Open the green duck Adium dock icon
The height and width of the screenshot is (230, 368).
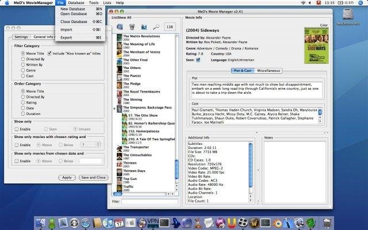pyautogui.click(x=52, y=223)
